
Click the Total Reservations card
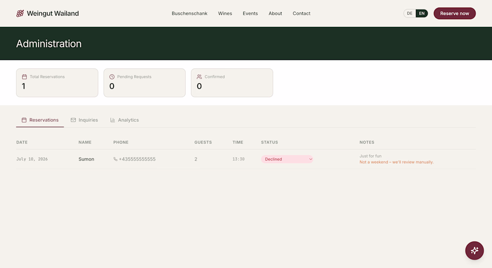tap(57, 83)
